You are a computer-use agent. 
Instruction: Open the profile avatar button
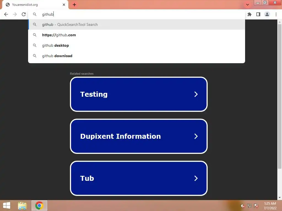coord(267,14)
